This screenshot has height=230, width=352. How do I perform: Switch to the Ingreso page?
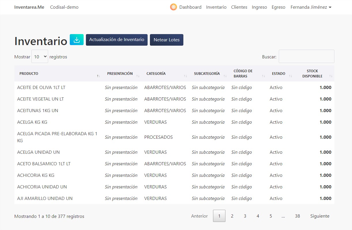pos(259,7)
